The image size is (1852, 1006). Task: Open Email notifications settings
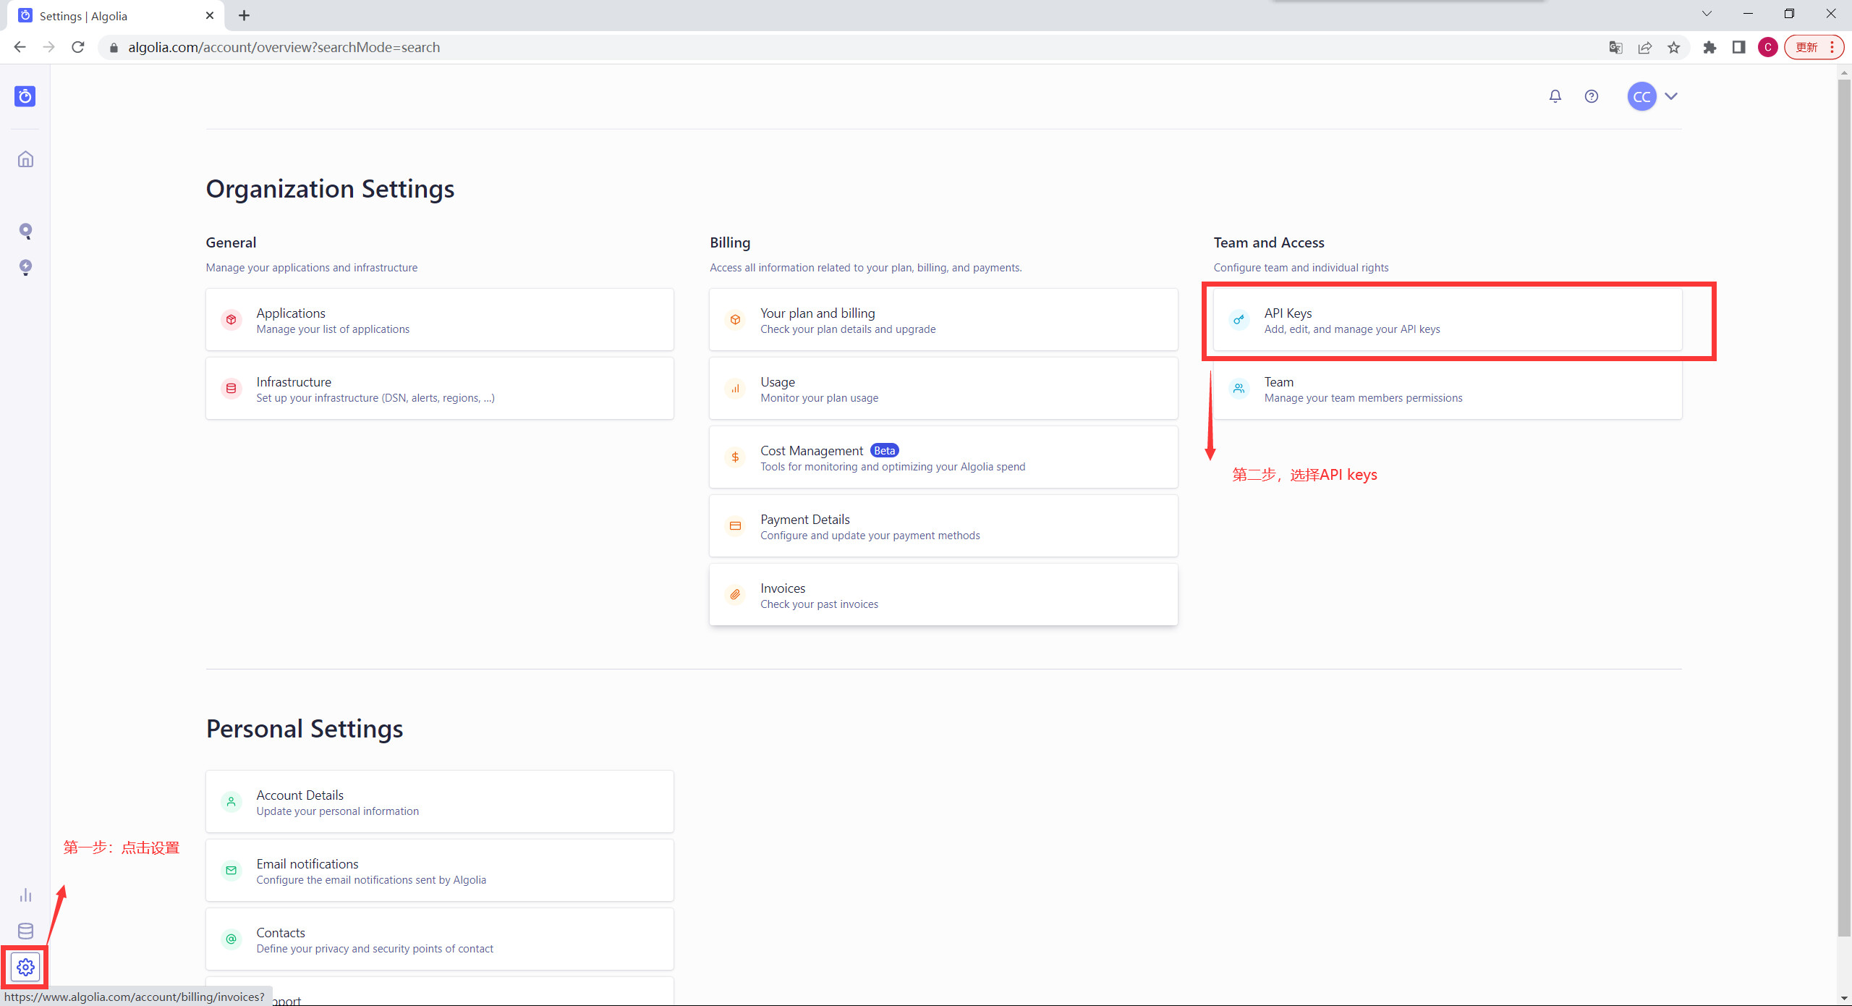pos(440,870)
